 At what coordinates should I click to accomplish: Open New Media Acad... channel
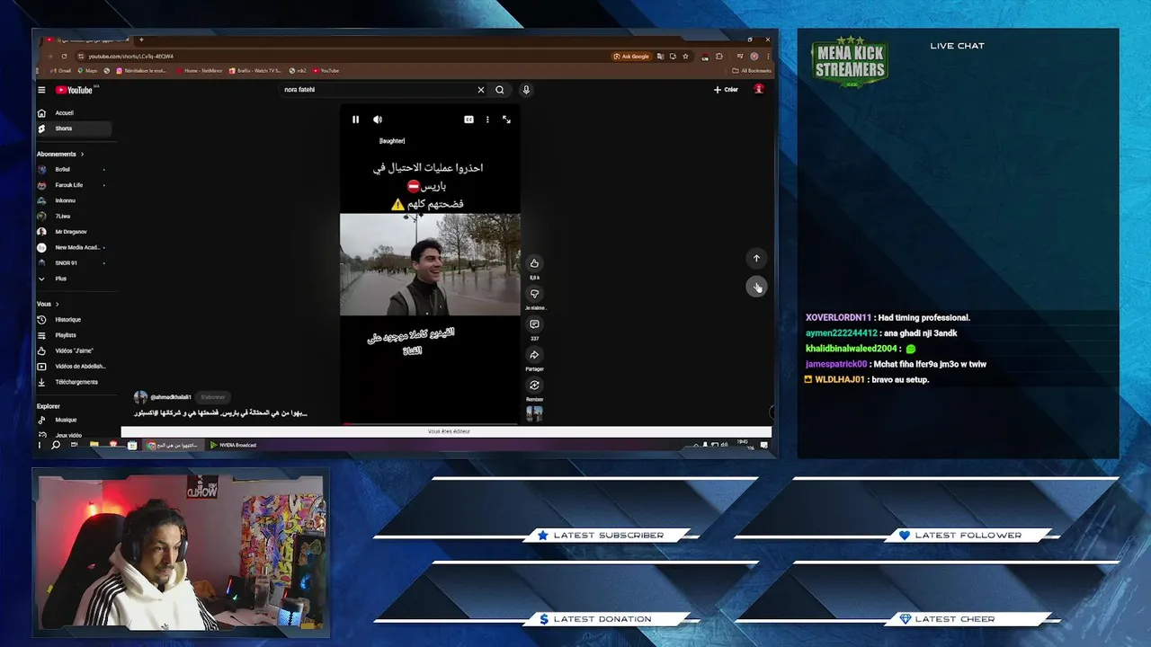point(72,247)
